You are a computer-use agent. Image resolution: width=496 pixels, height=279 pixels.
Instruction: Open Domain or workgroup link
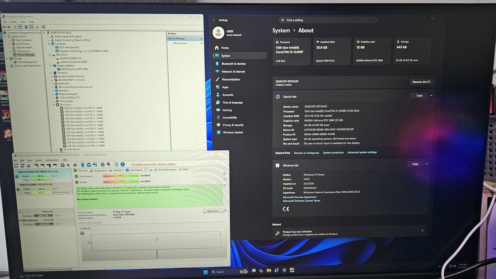306,153
